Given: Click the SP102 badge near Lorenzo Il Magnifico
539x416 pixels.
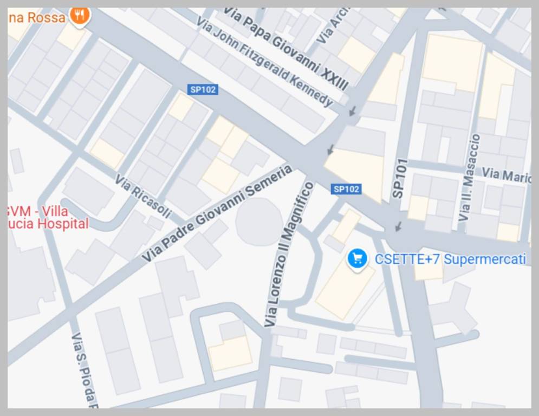Looking at the screenshot, I should point(346,189).
